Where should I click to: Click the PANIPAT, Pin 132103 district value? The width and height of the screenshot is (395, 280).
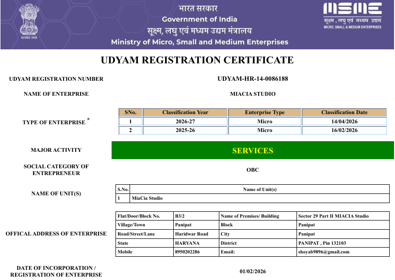pyautogui.click(x=322, y=243)
